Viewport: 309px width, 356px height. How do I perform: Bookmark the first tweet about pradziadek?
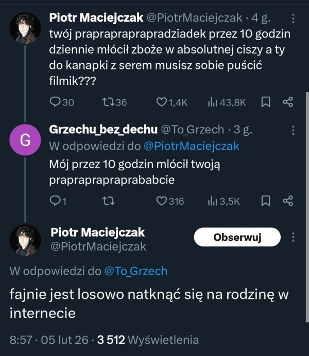point(266,102)
